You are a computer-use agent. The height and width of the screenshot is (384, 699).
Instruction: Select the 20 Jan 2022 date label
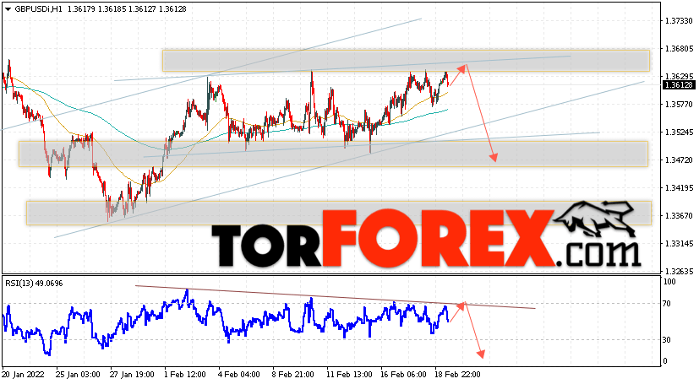tap(23, 375)
